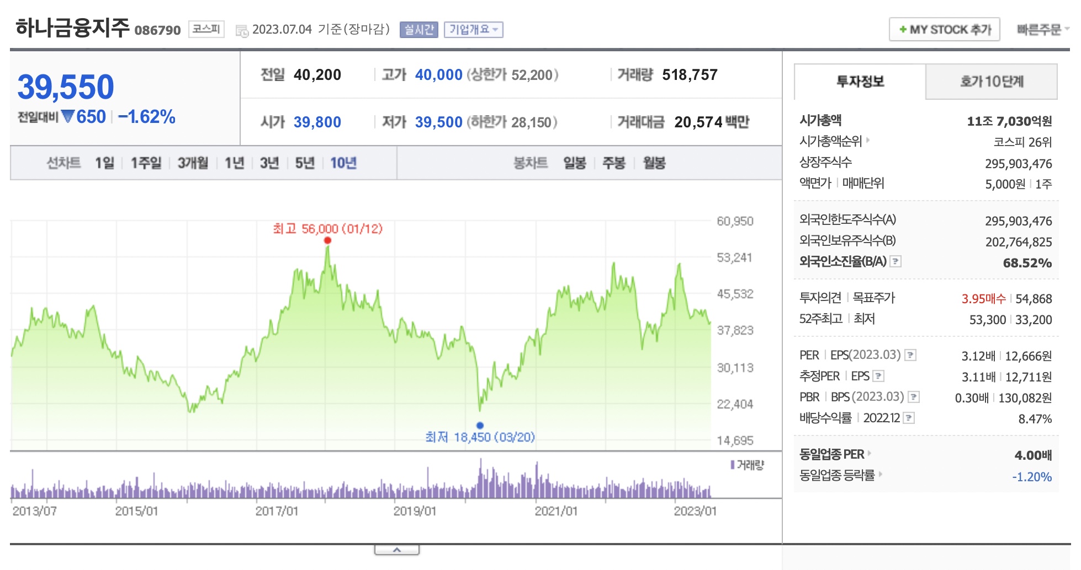Click the 외국인소진율 value 68.52%
Image resolution: width=1081 pixels, height=570 pixels.
pyautogui.click(x=1027, y=263)
